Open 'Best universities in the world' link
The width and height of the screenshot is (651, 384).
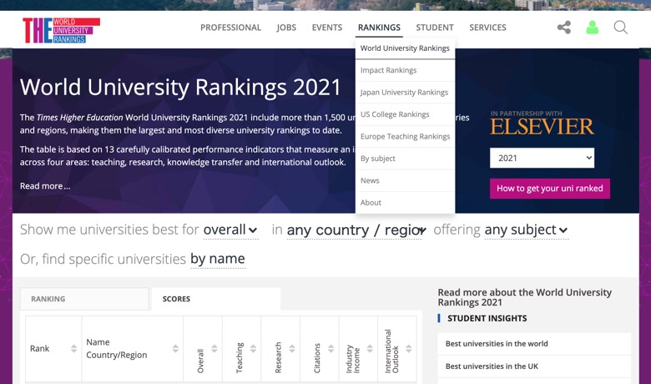497,344
